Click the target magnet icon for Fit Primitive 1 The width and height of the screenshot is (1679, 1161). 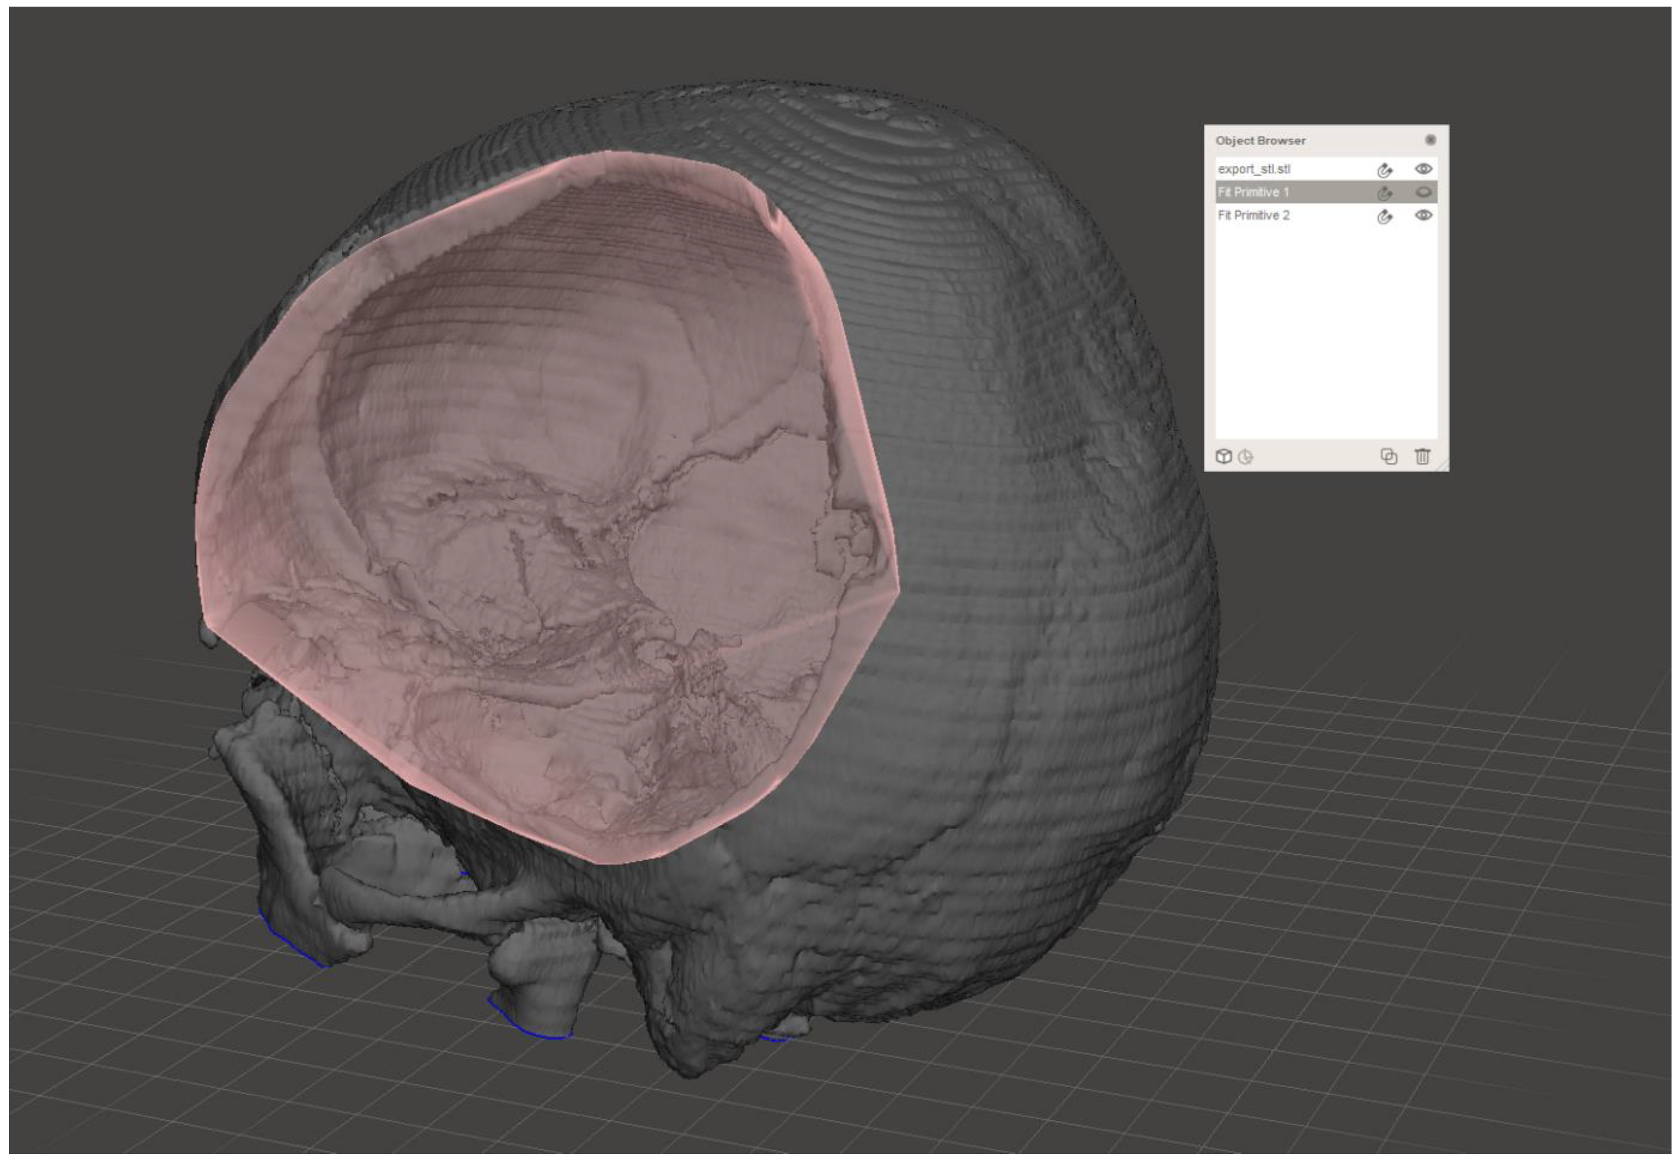[1384, 193]
